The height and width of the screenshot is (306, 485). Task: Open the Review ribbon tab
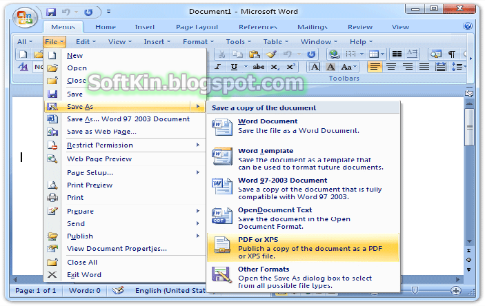coord(360,27)
